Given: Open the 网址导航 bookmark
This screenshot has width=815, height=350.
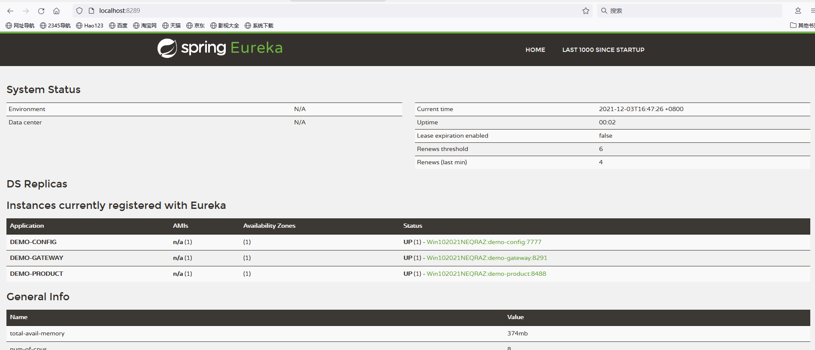Looking at the screenshot, I should click(x=20, y=26).
